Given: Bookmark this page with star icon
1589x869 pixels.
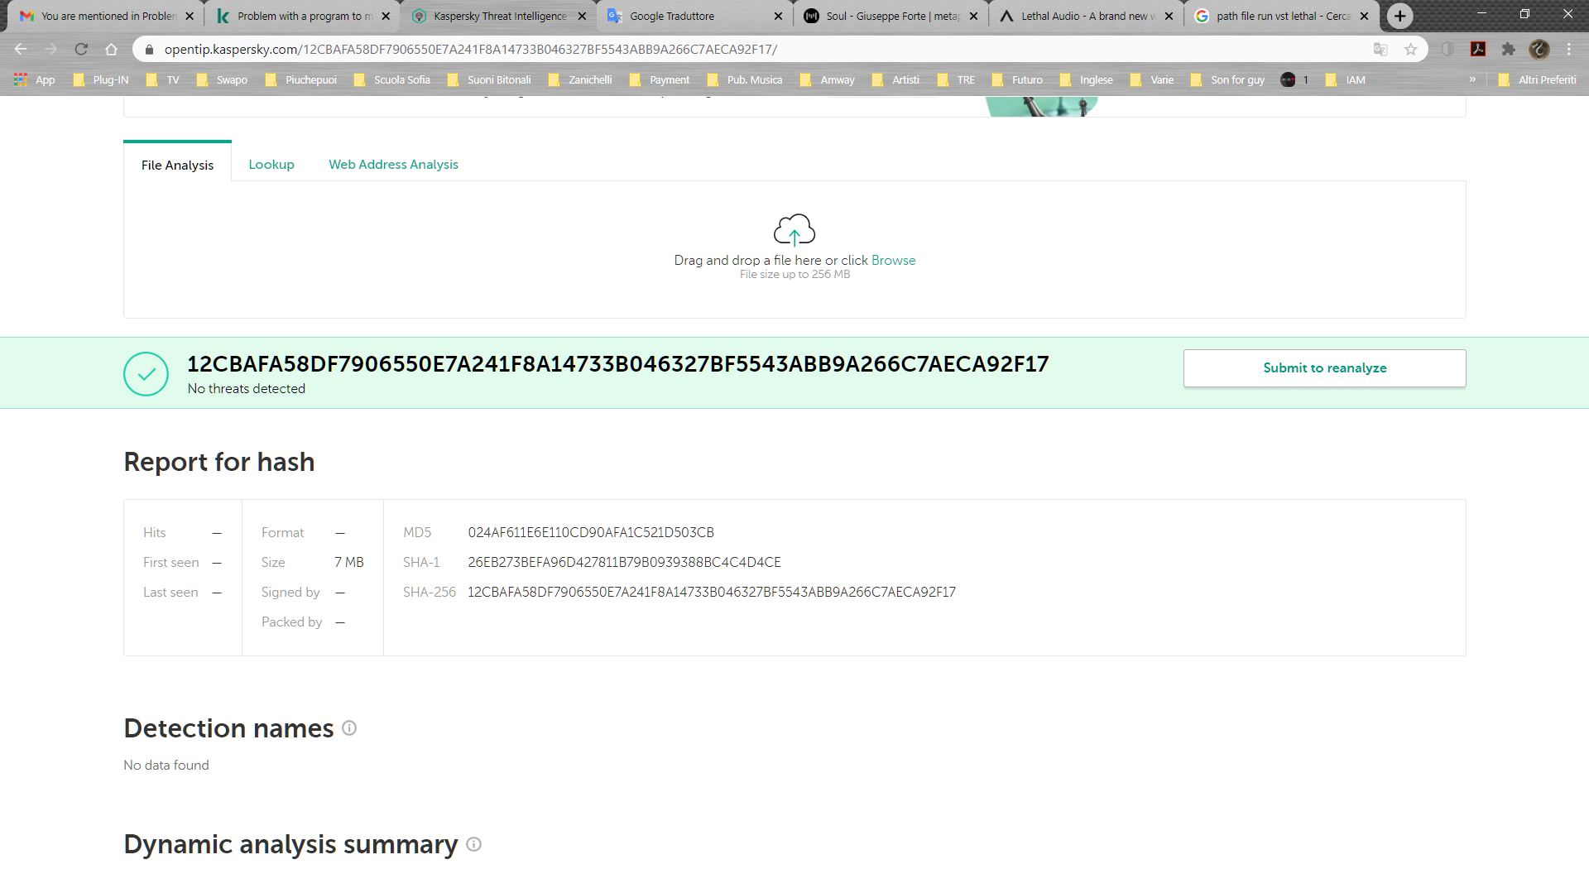Looking at the screenshot, I should (x=1411, y=50).
